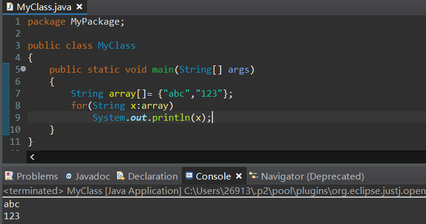Click the italic 'out' field on line 9

(x=138, y=118)
